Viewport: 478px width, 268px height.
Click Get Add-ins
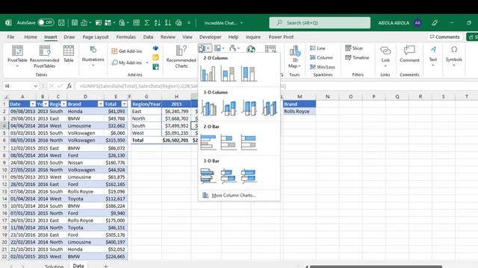tap(127, 51)
